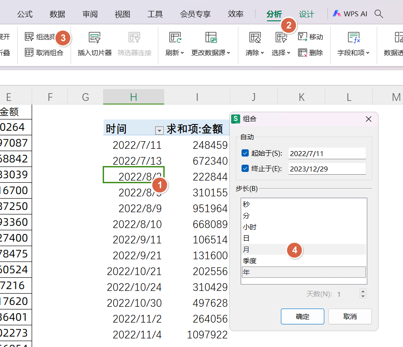403x347 pixels.
Task: Switch to the 设计 ribbon tab
Action: [x=306, y=14]
